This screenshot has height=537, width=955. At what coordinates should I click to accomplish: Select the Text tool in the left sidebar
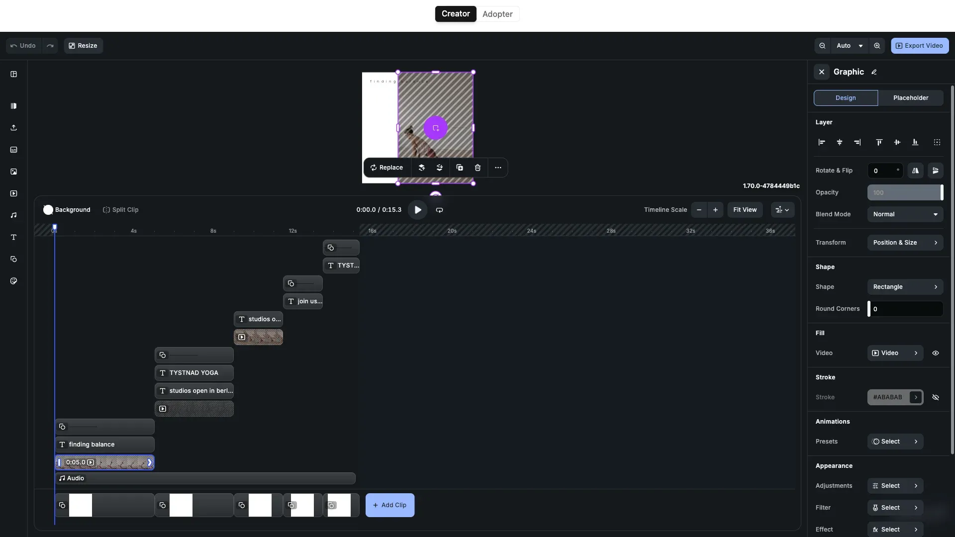point(13,237)
